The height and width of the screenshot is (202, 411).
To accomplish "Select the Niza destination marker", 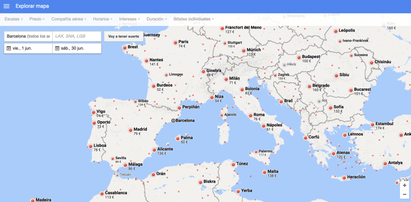I will 212,97.
